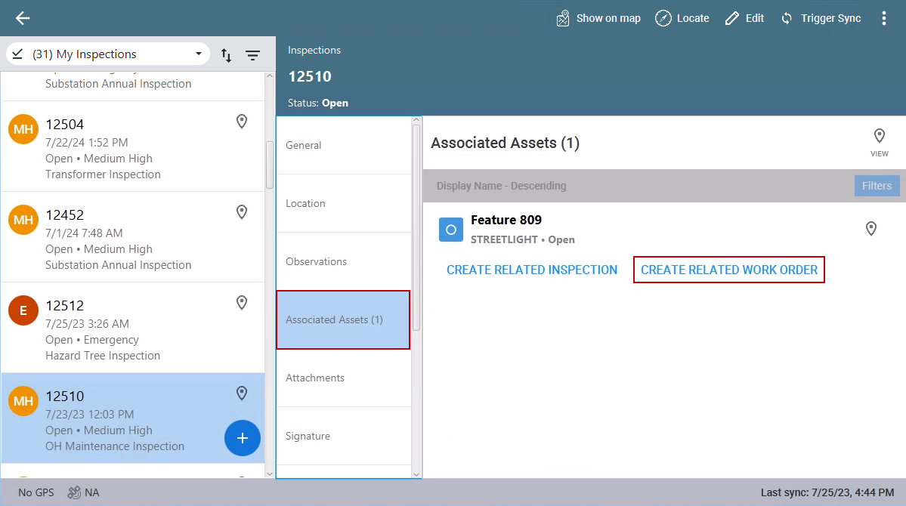906x506 pixels.
Task: Click the back arrow icon
Action: pyautogui.click(x=23, y=18)
